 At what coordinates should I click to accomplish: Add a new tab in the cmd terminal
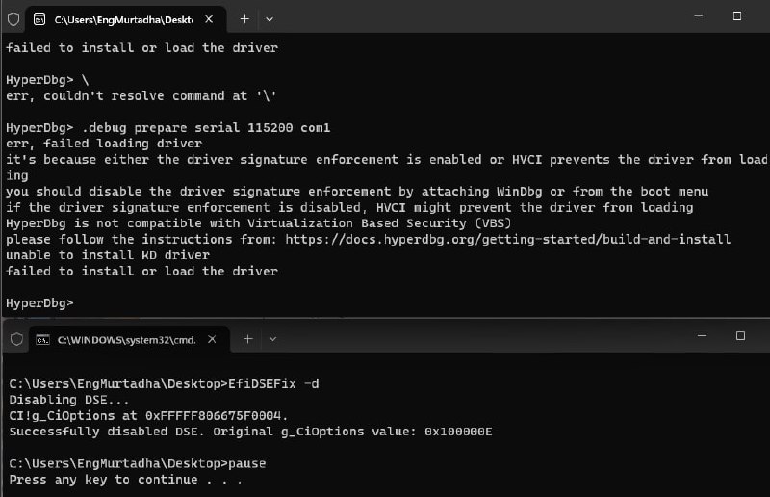tap(248, 339)
